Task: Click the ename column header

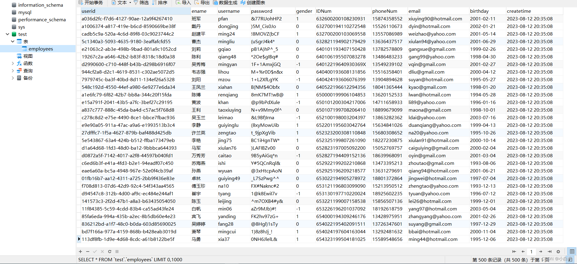Action: pyautogui.click(x=204, y=11)
